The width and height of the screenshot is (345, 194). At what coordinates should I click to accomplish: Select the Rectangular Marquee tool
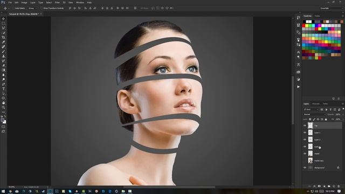tap(3, 24)
